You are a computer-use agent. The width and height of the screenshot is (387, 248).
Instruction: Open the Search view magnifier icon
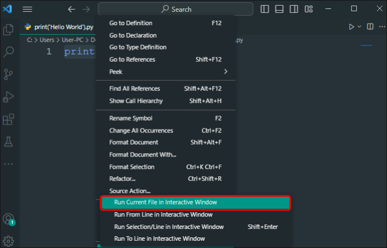[x=8, y=52]
